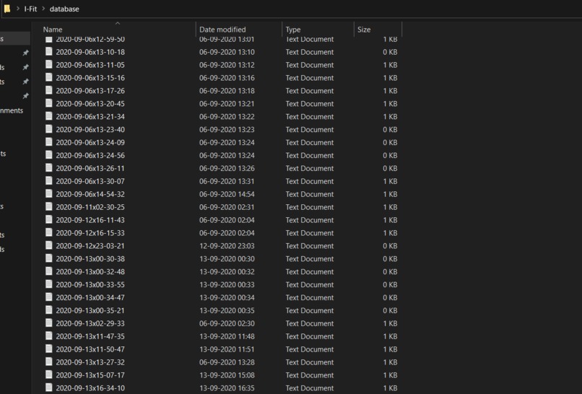Click the sort arrow above the Name column
The width and height of the screenshot is (582, 394).
click(118, 23)
